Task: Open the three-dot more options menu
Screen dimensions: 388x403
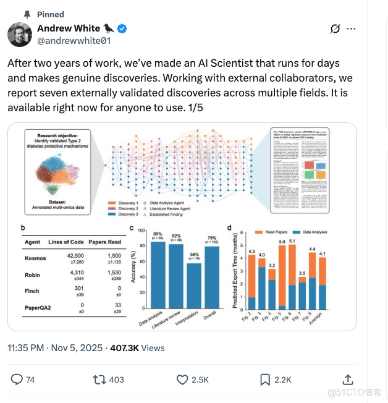Action: pos(352,28)
